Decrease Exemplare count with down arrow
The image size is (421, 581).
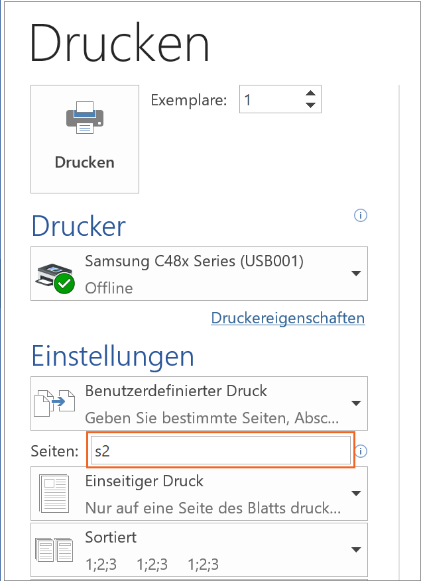pyautogui.click(x=310, y=105)
